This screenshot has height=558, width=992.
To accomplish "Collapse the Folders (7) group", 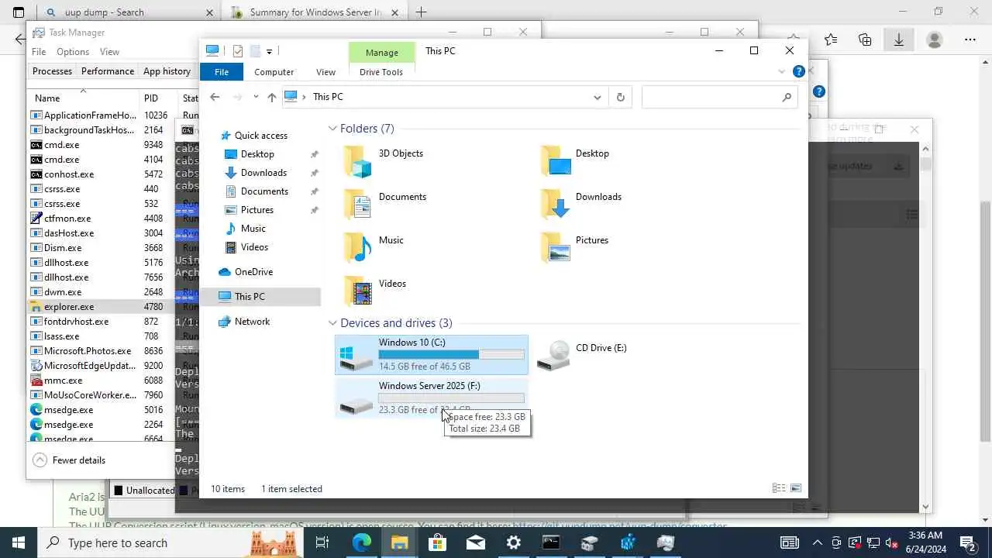I will coord(332,129).
